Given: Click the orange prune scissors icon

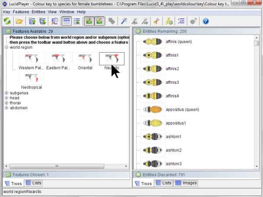Looking at the screenshot, I should [x=156, y=21].
